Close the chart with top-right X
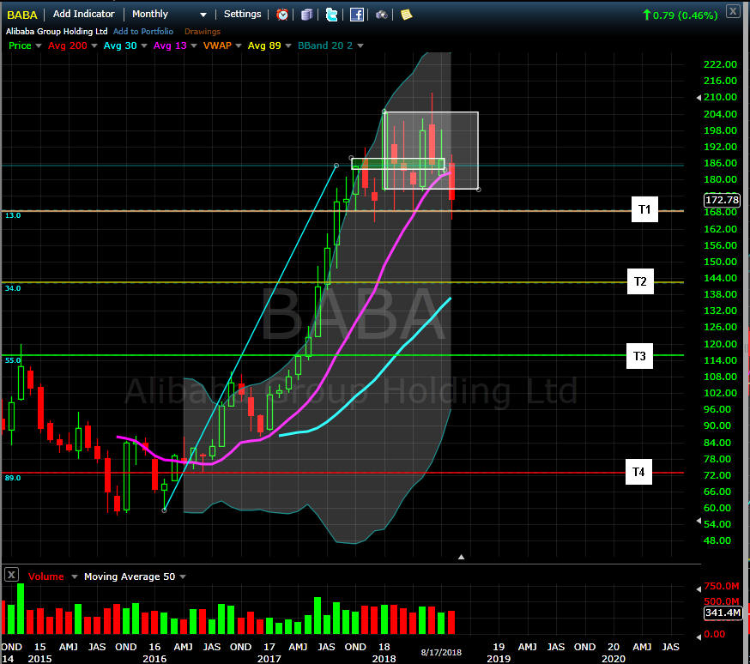The height and width of the screenshot is (664, 750). [x=732, y=11]
